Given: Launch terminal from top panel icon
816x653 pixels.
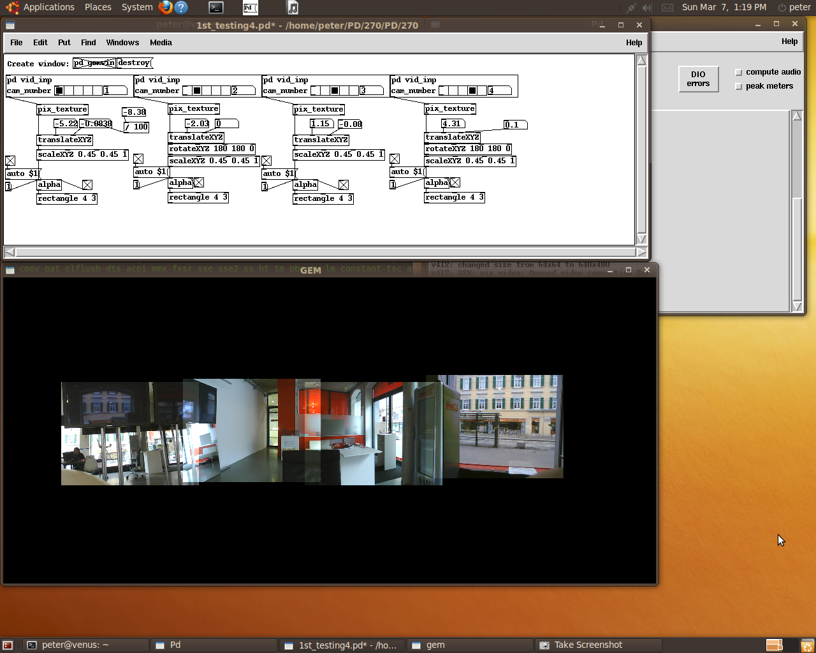Looking at the screenshot, I should (x=216, y=8).
